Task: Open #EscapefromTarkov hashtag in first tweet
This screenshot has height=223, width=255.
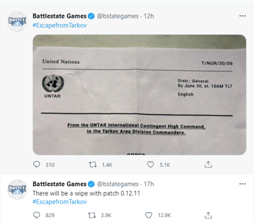Action: click(60, 25)
